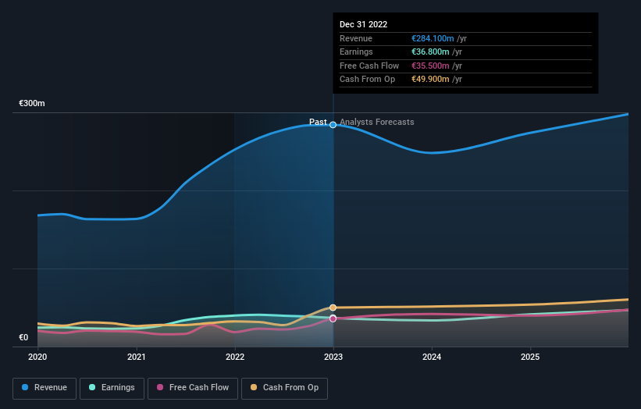641x409 pixels.
Task: Click the Revenue data point at 2023
Action: pyautogui.click(x=333, y=125)
